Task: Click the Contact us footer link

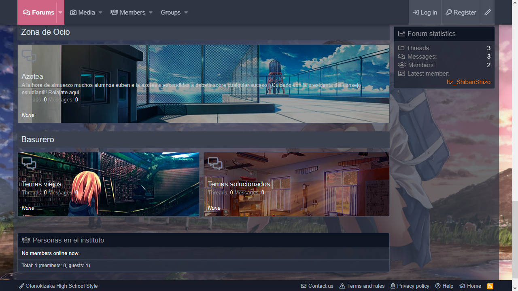Action: (x=317, y=286)
